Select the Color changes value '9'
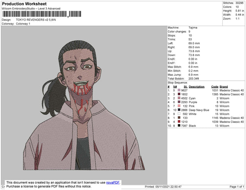The width and height of the screenshot is (246, 190). [189, 32]
